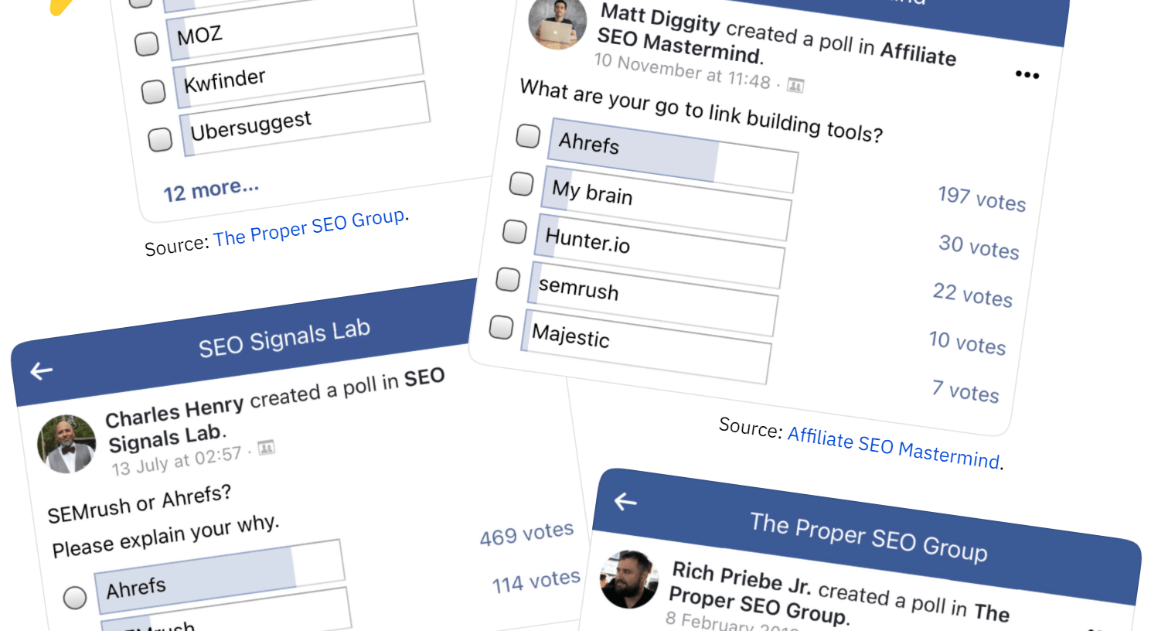Click the group audience icon next to 13 July
Viewport: 1151px width, 631px height.
[x=267, y=447]
